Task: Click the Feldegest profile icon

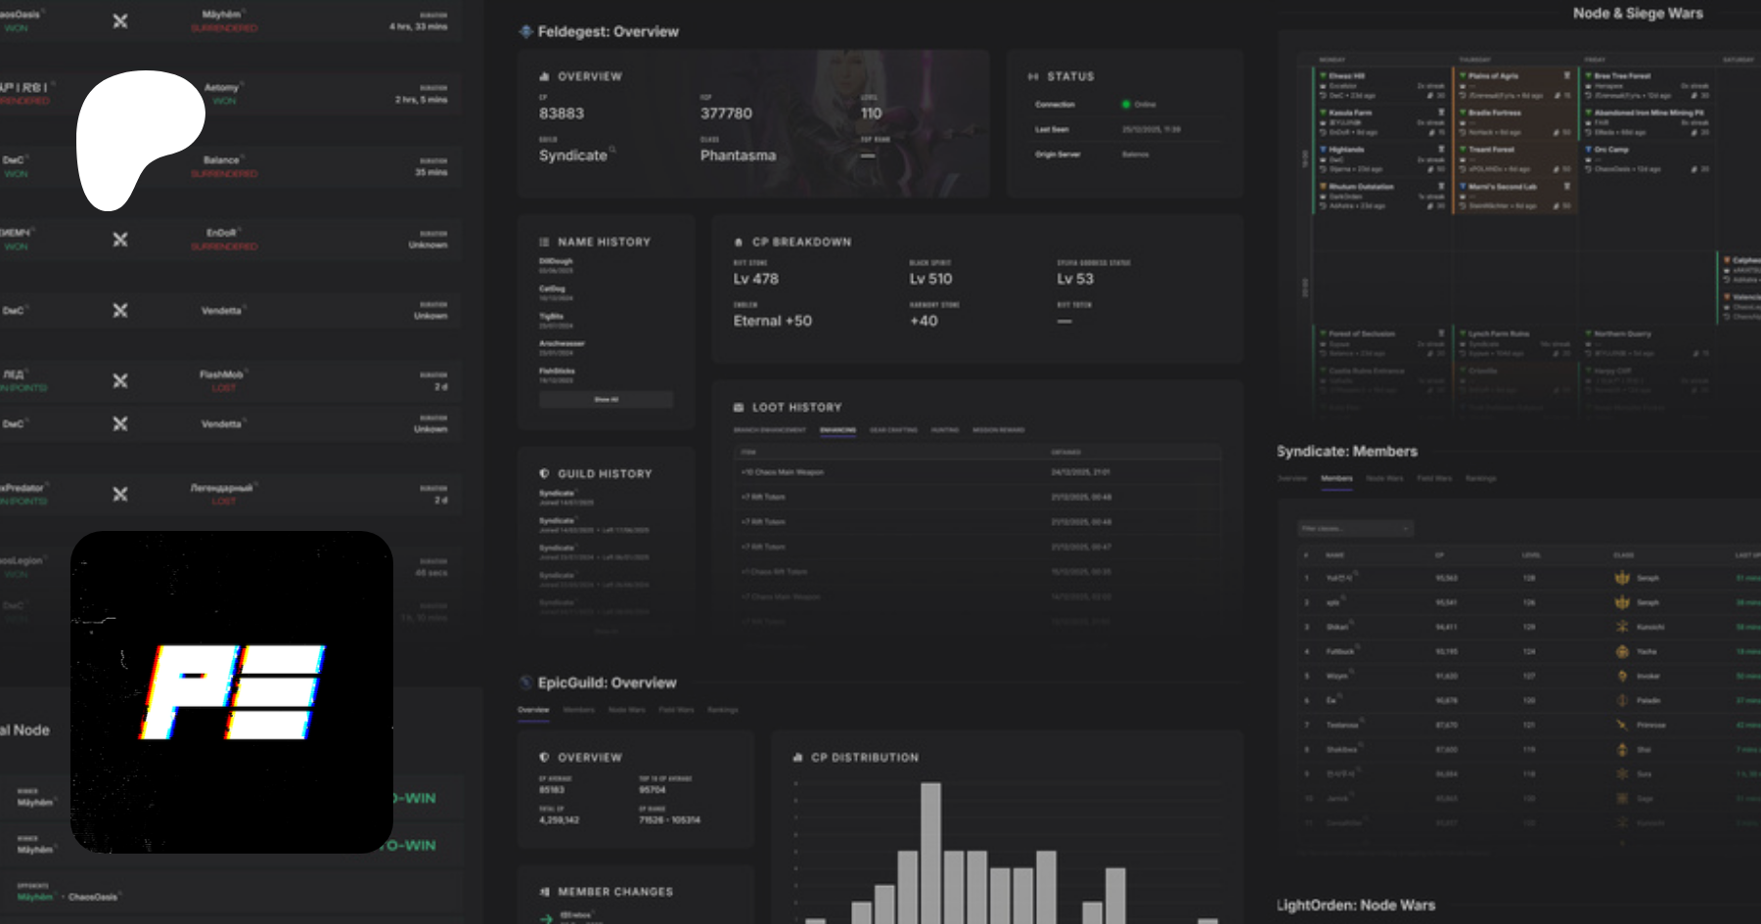Action: click(x=526, y=32)
